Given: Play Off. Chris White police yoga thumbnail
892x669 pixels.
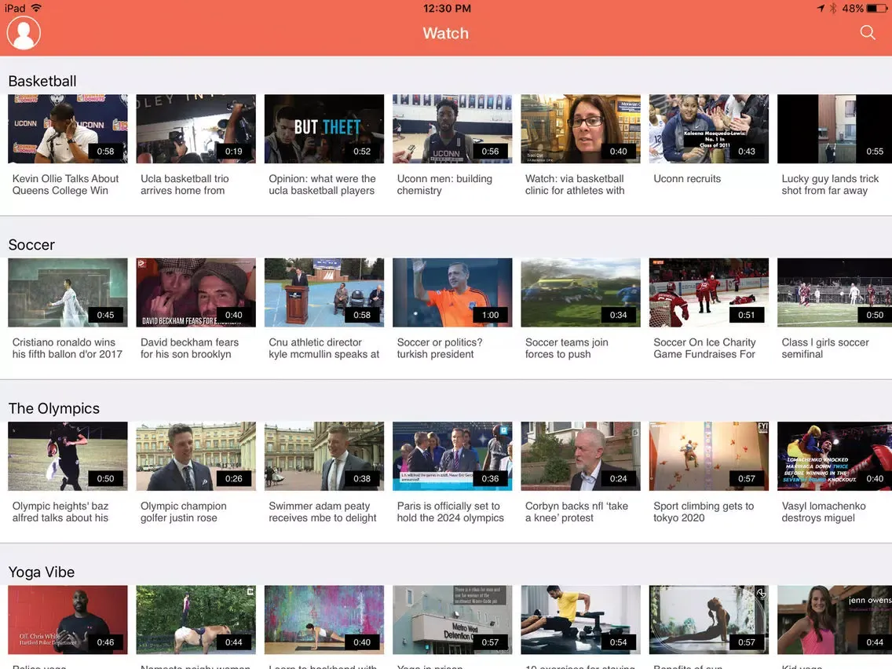Looking at the screenshot, I should click(68, 620).
